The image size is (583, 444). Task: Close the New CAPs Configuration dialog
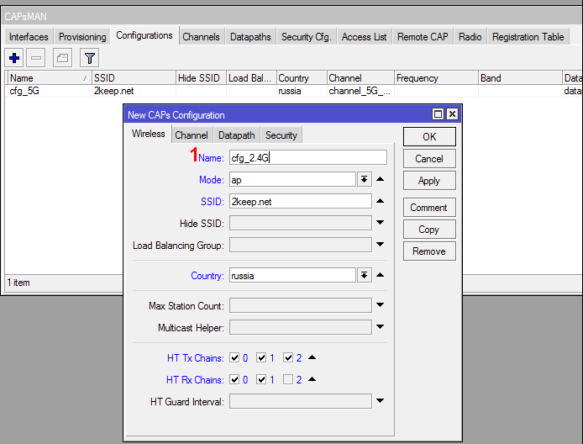tap(452, 114)
